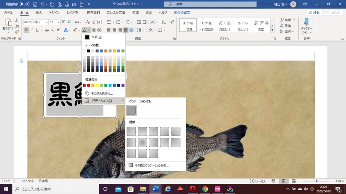Toggle the AutoSave (自動保存) switch
346x194 pixels.
(24, 4)
